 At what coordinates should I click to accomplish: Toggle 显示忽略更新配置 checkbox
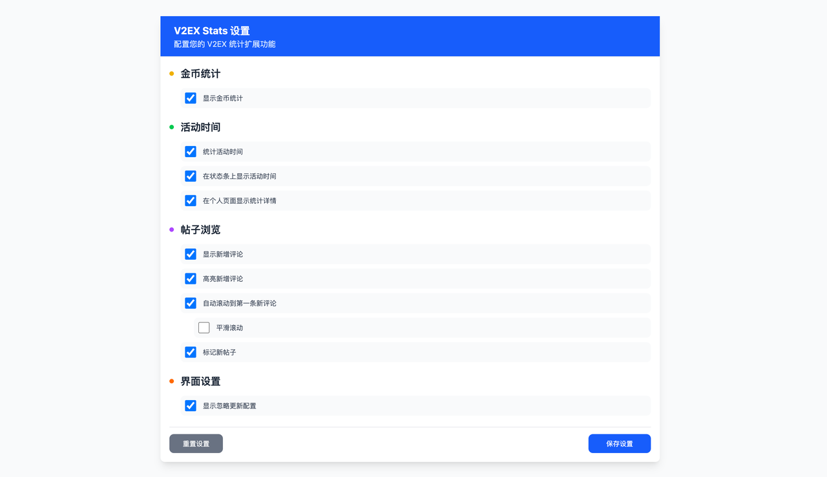[x=191, y=406]
